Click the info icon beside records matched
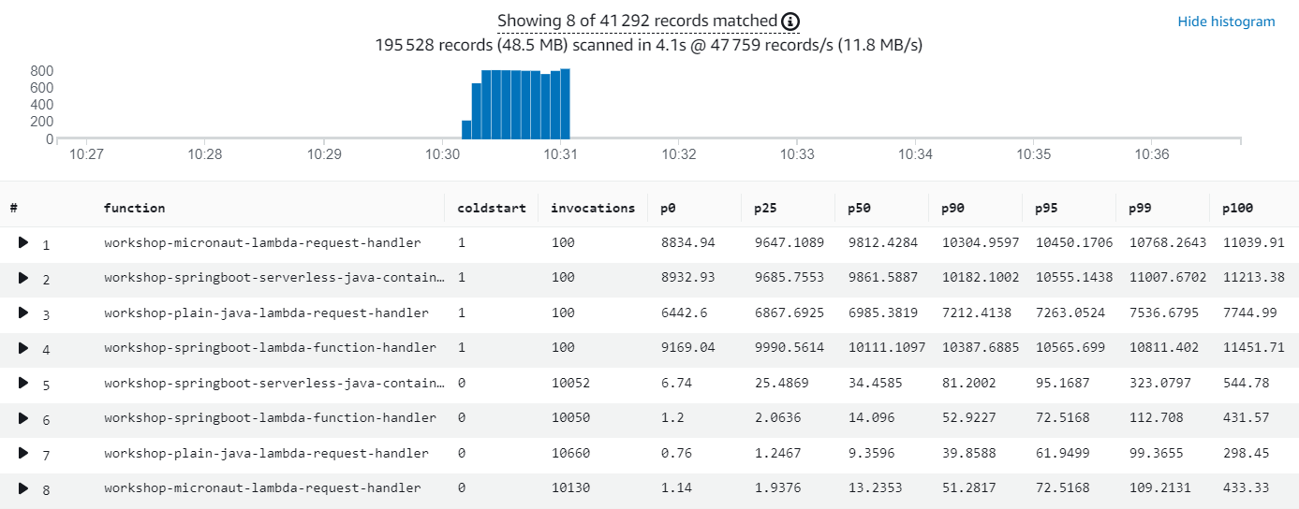1299x509 pixels. (x=790, y=22)
